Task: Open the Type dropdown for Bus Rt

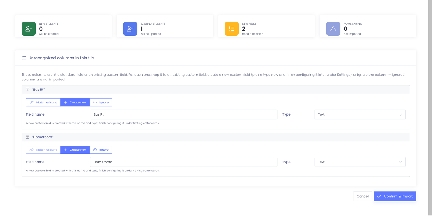Action: click(360, 114)
